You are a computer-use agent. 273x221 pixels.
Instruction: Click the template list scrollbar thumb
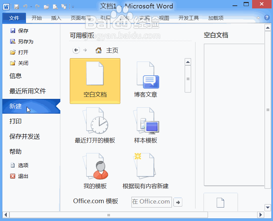point(188,79)
